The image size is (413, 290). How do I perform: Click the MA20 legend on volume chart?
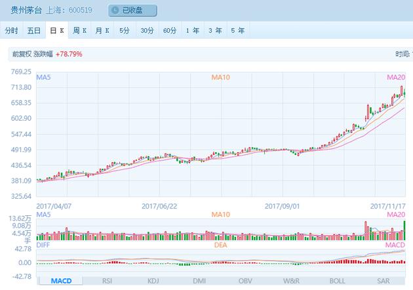[396, 215]
